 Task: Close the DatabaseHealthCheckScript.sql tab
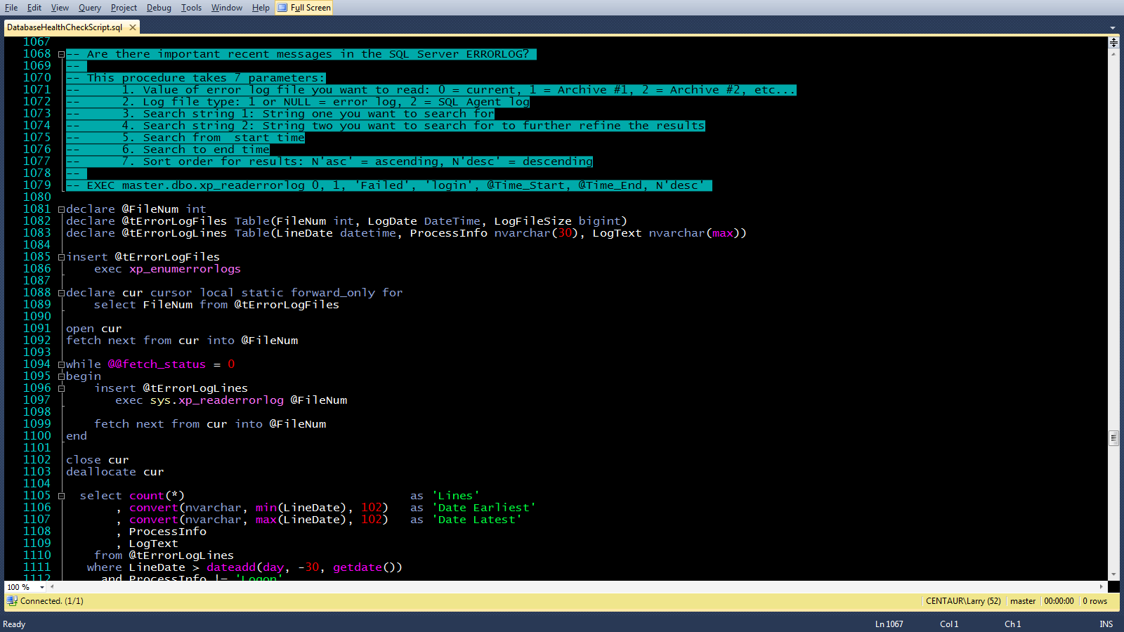132,27
